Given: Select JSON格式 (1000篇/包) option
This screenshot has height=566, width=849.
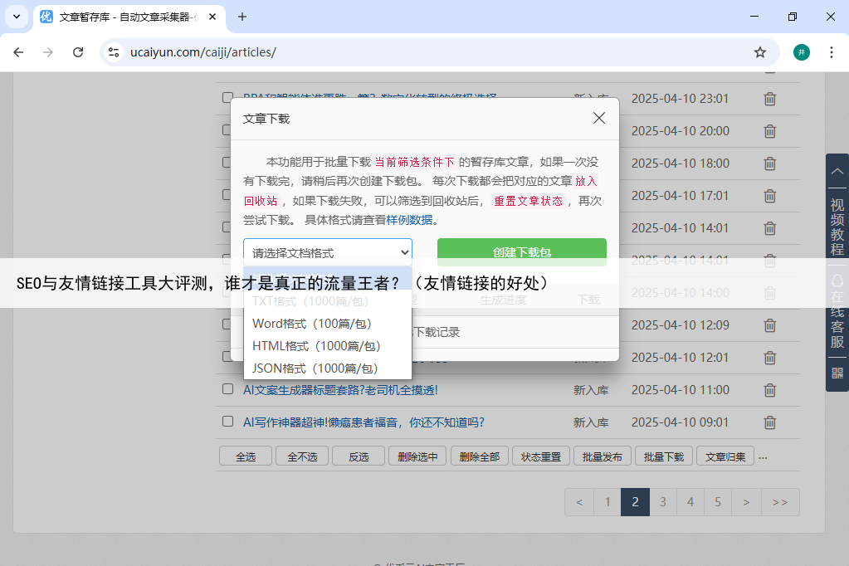Looking at the screenshot, I should [315, 368].
